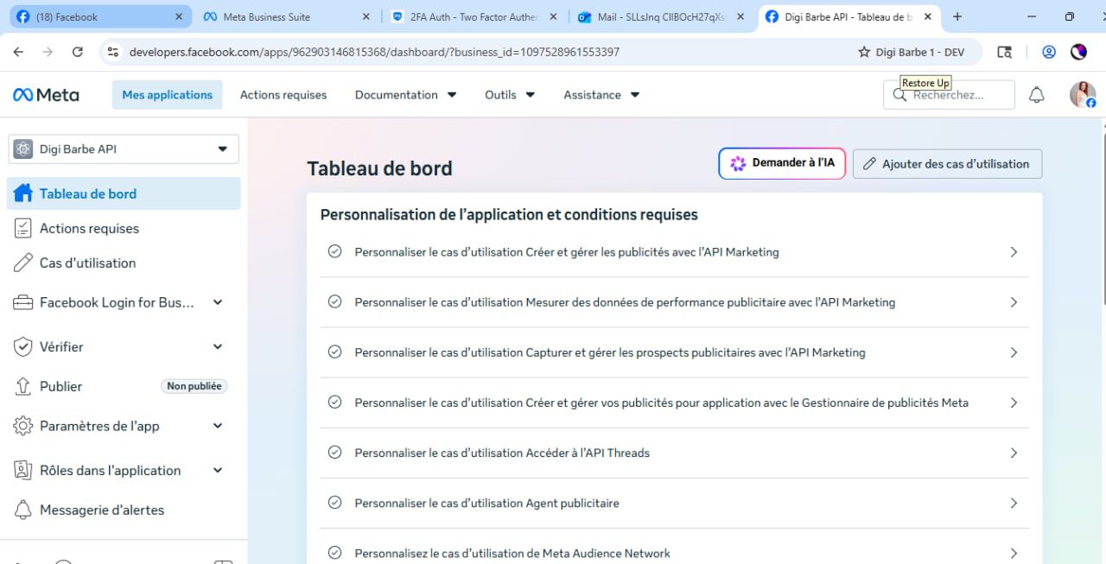Open the profile avatar menu
The width and height of the screenshot is (1106, 564).
point(1083,95)
